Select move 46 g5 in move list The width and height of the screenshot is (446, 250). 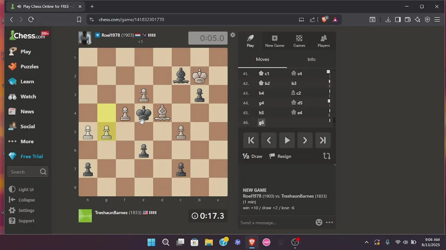coord(261,123)
